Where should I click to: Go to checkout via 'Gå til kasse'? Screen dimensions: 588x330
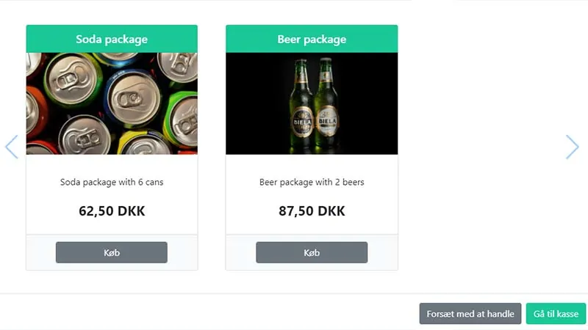pos(556,314)
